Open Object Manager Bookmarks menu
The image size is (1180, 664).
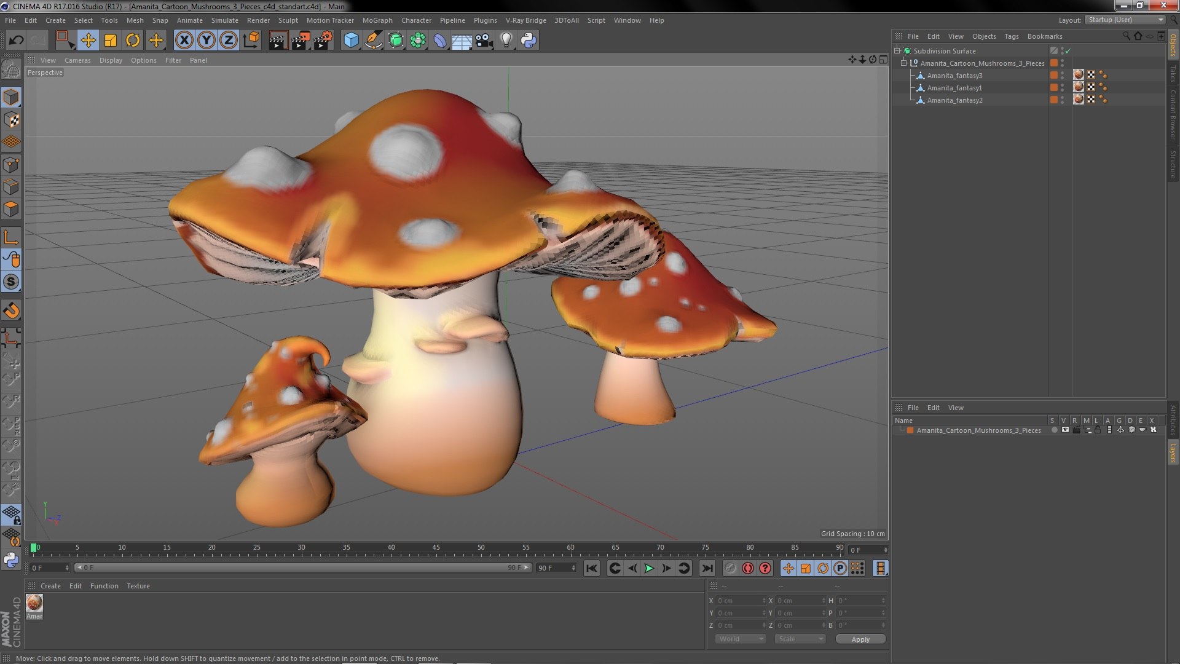[x=1045, y=36]
